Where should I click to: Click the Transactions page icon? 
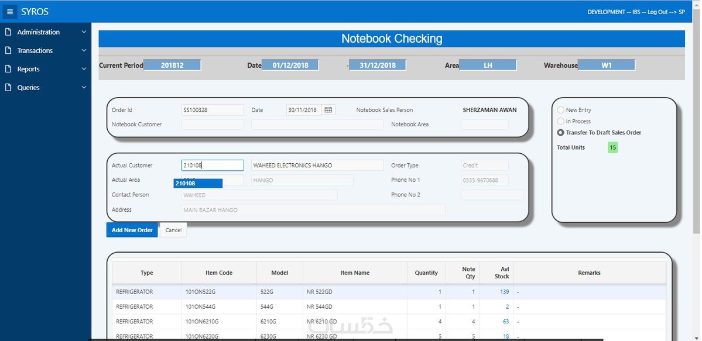coord(8,50)
